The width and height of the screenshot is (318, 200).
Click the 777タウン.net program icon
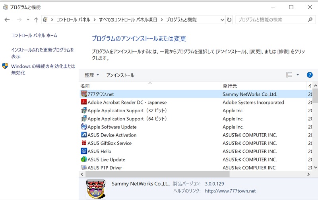[84, 94]
